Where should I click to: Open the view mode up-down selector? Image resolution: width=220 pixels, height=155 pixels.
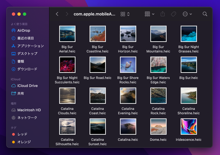coord(128,14)
